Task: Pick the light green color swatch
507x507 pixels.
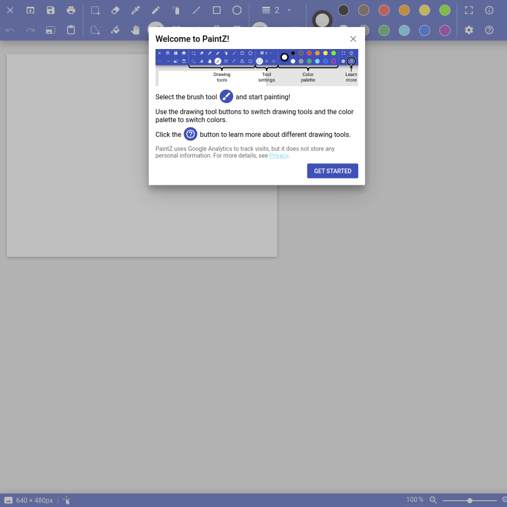Action: point(445,10)
